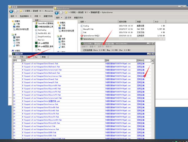
Task: Switch to the 其他 tab
Action: (x=43, y=57)
